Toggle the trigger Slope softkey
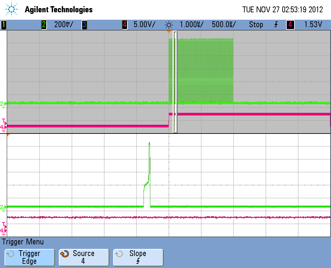331x268 pixels. [138, 257]
